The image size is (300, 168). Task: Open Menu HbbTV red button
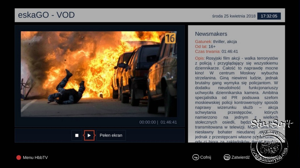[x=32, y=157]
